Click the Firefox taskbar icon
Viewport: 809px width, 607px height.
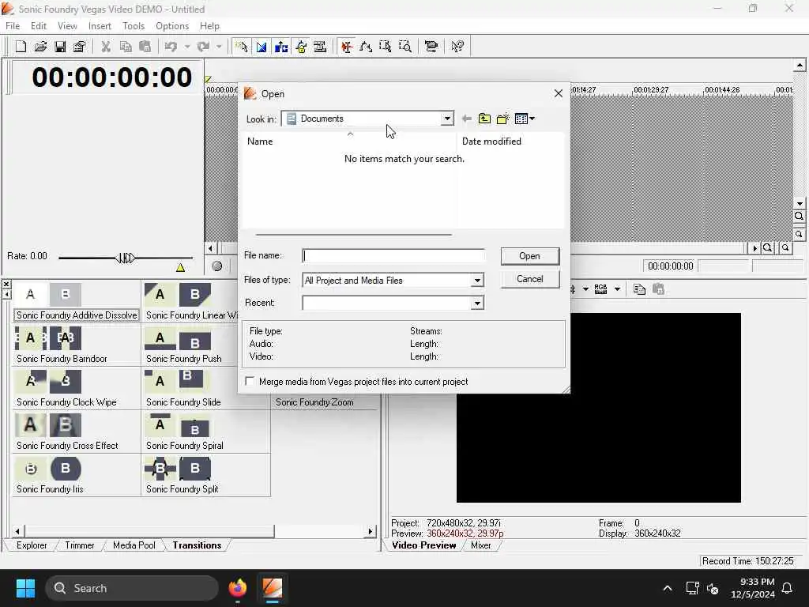pos(237,588)
